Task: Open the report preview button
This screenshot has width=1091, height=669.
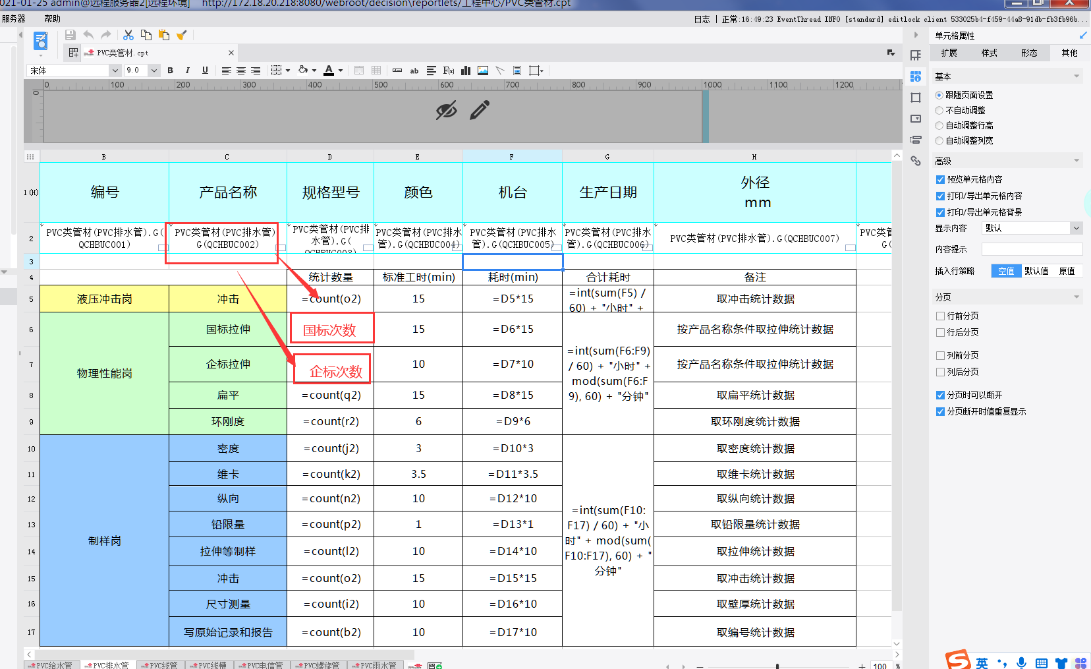Action: [x=41, y=42]
